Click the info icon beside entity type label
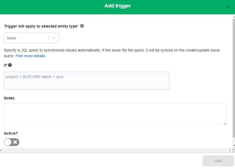This screenshot has height=168, width=235. tap(82, 26)
